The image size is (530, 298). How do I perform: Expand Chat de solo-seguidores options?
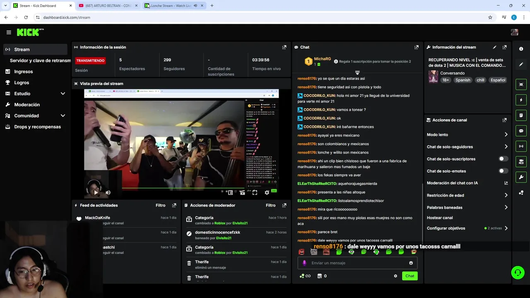coord(506,147)
